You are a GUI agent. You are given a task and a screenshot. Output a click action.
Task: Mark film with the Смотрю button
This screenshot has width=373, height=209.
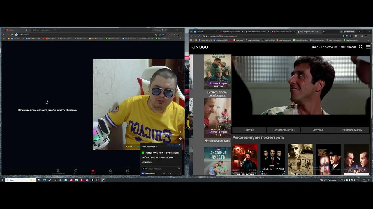point(249,130)
